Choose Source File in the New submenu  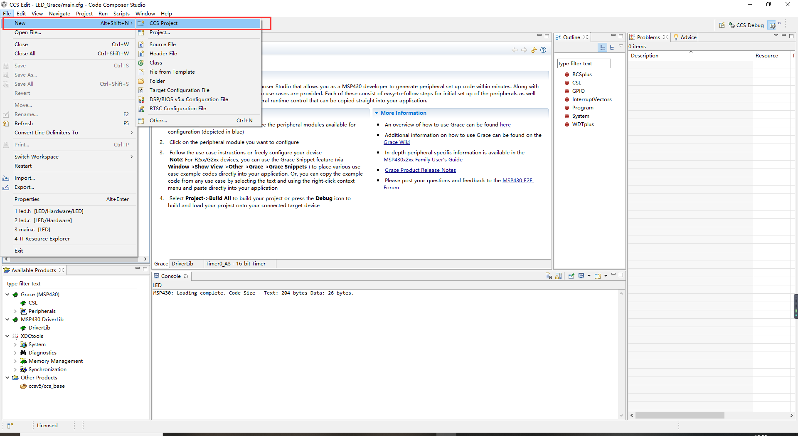[199, 45]
